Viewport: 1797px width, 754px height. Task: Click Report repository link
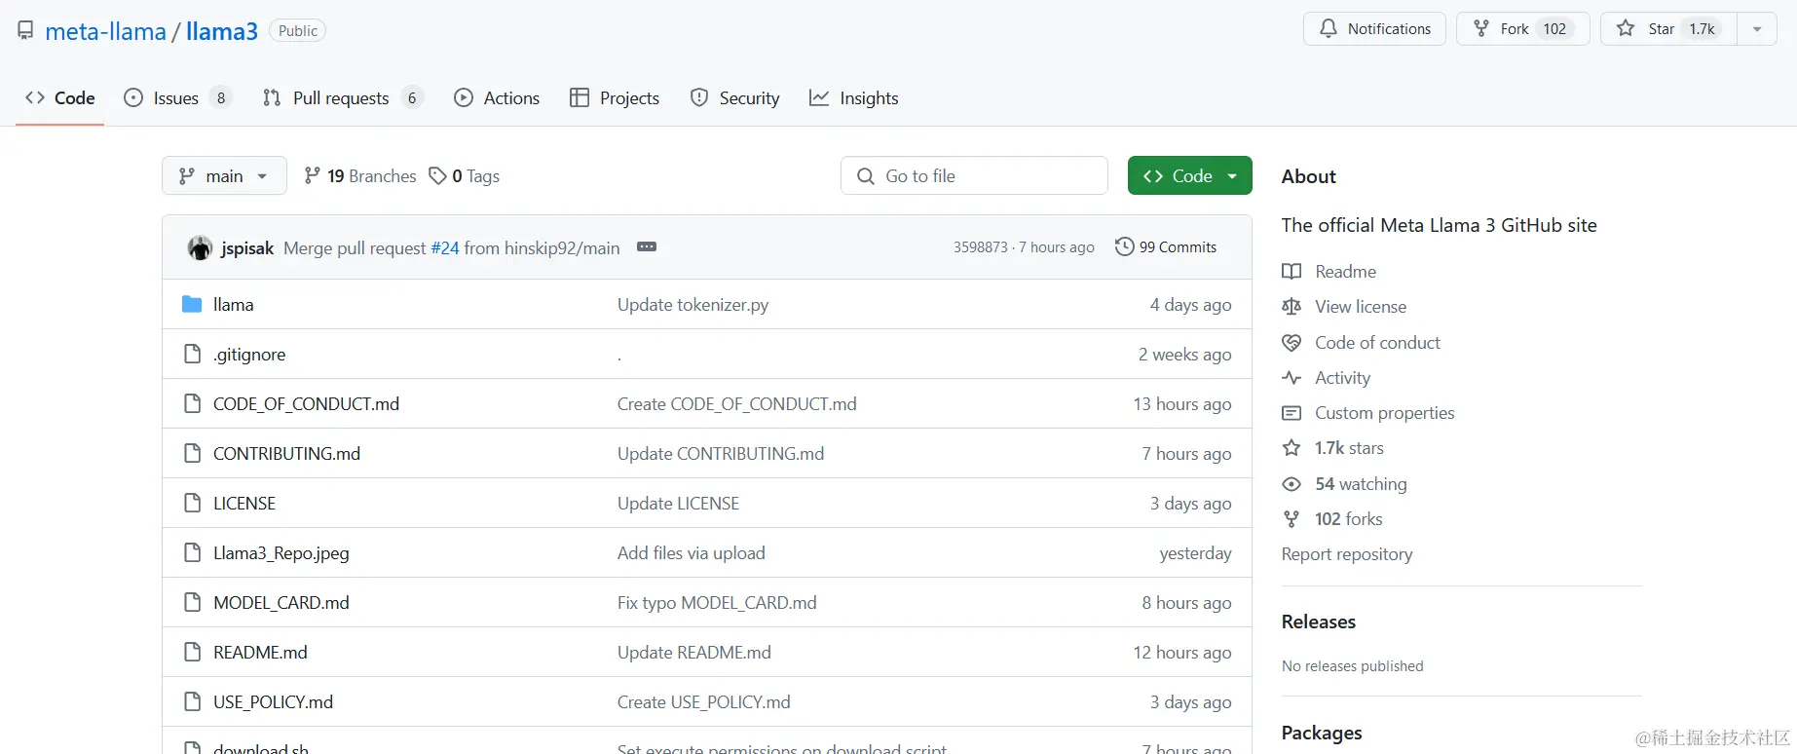coord(1347,553)
